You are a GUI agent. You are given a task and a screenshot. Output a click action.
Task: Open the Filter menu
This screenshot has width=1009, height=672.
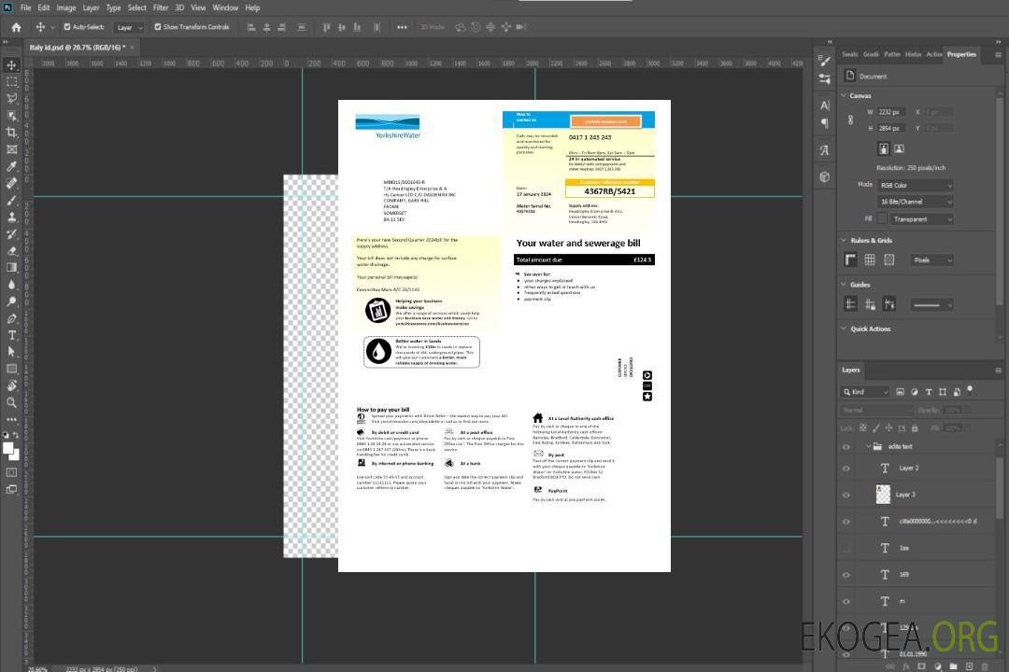tap(161, 7)
